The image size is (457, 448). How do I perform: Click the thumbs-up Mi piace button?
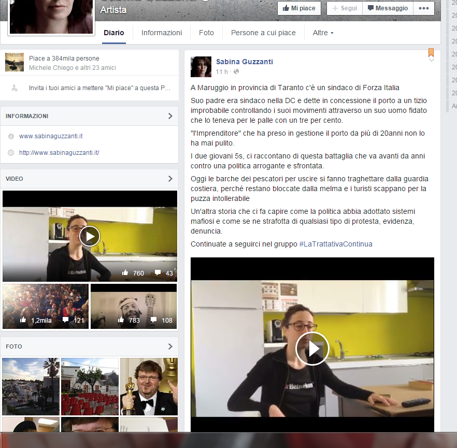299,8
